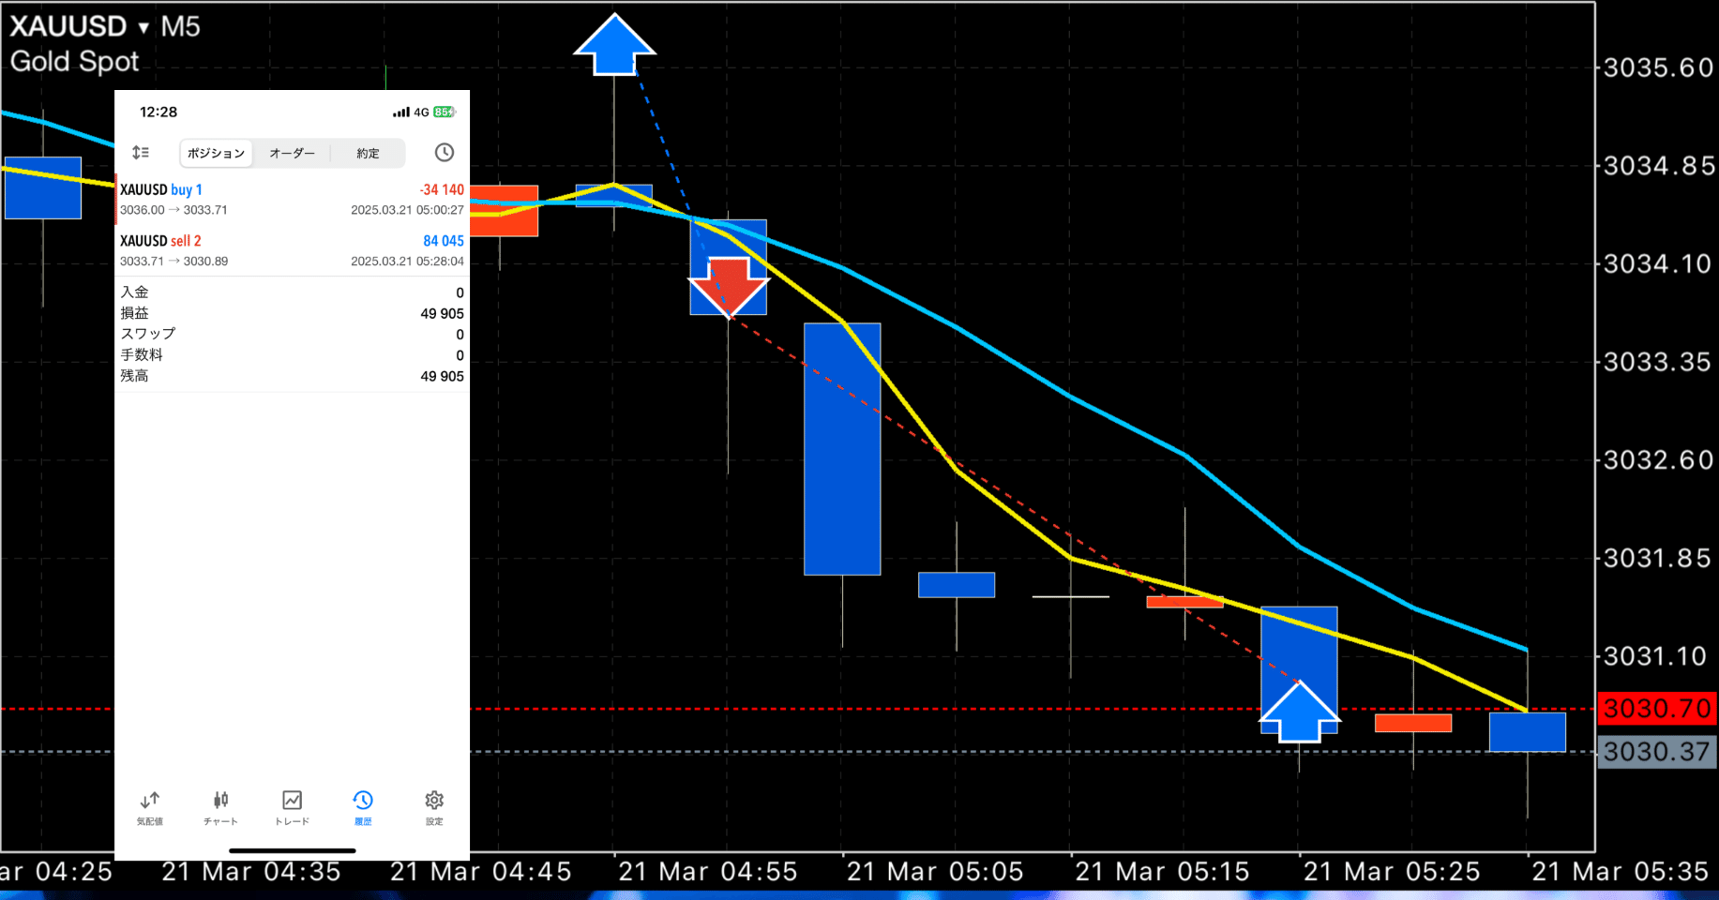Click the 3033.71 → 3030.89 price text
This screenshot has width=1719, height=900.
pos(173,262)
